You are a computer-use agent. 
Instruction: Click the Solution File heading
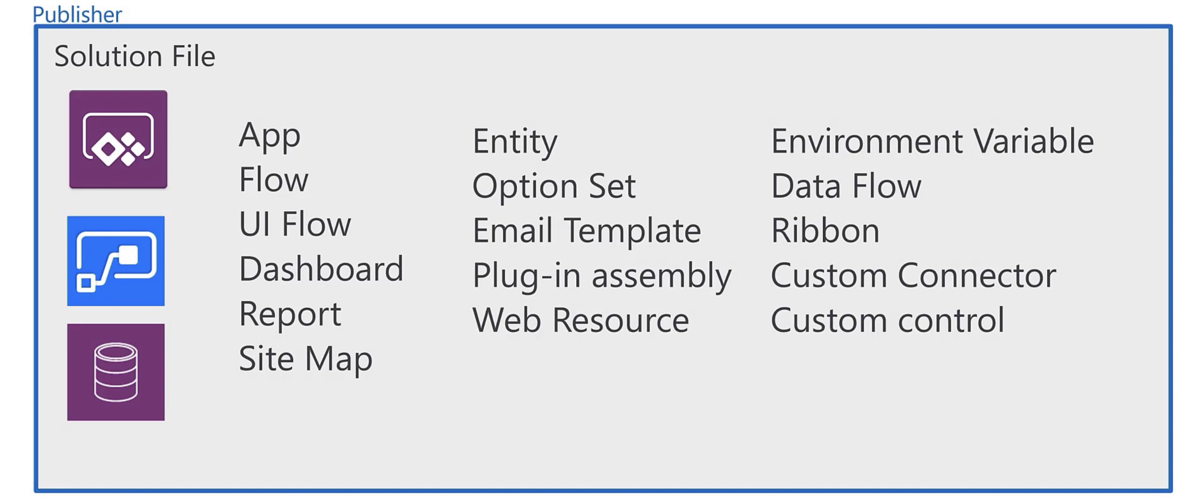pos(135,56)
